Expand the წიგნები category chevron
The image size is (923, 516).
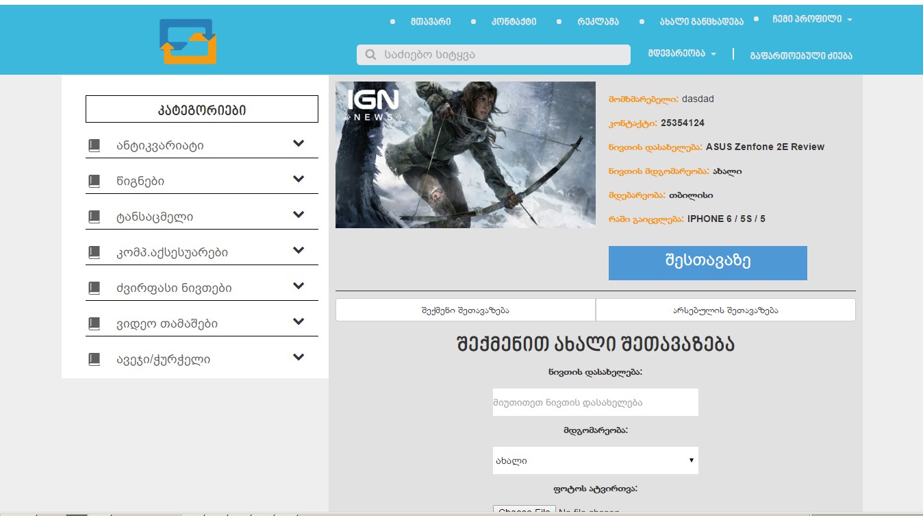point(299,179)
